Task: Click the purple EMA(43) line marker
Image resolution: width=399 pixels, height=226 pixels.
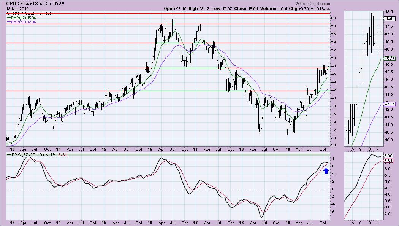Action: 8,22
